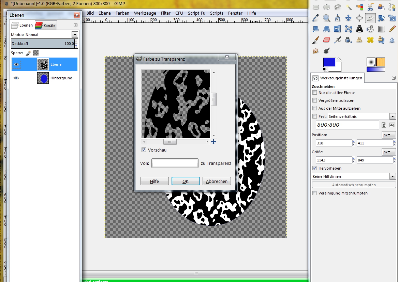Switch to the Kanäle tab

pyautogui.click(x=46, y=25)
